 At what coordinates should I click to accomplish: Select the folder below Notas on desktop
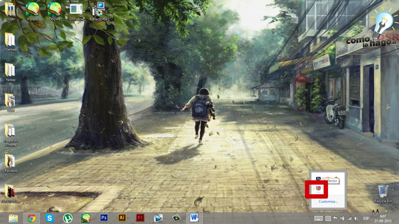pyautogui.click(x=10, y=103)
